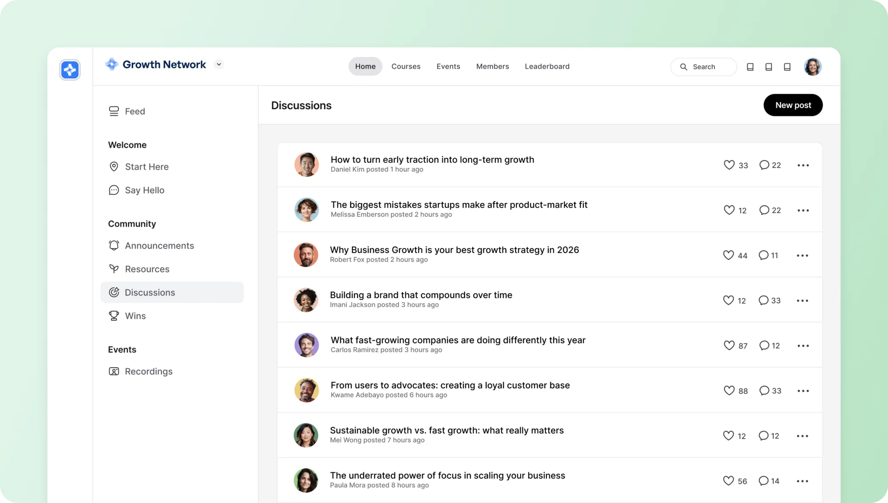Open the Wins space
Screen dimensions: 888x503
[x=127, y=316]
